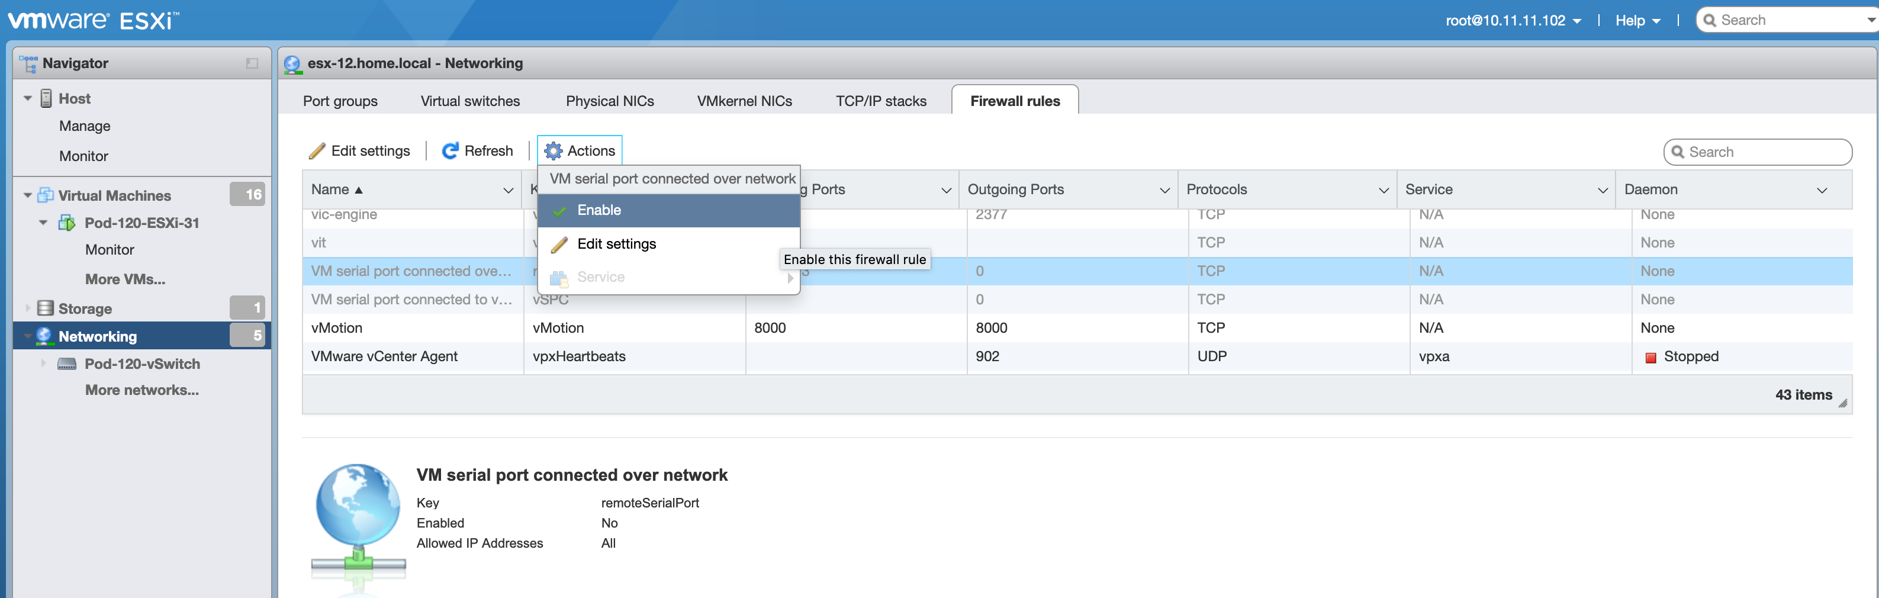Expand the Storage tree node

28,308
